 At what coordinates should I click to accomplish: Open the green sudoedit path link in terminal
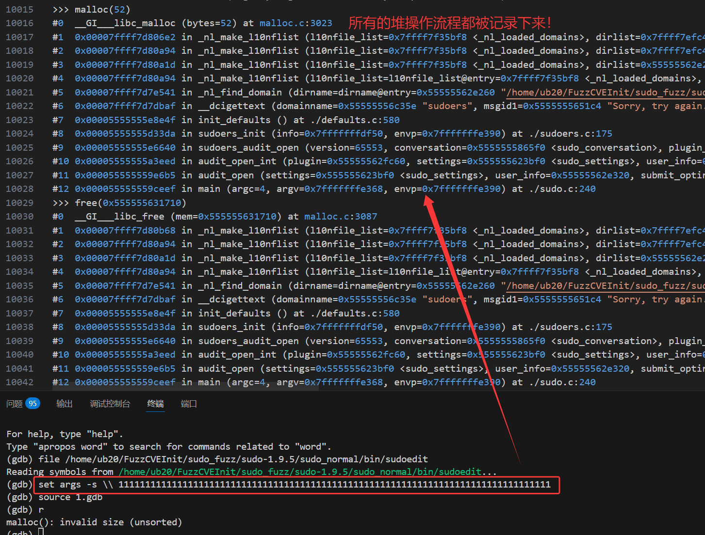(300, 472)
